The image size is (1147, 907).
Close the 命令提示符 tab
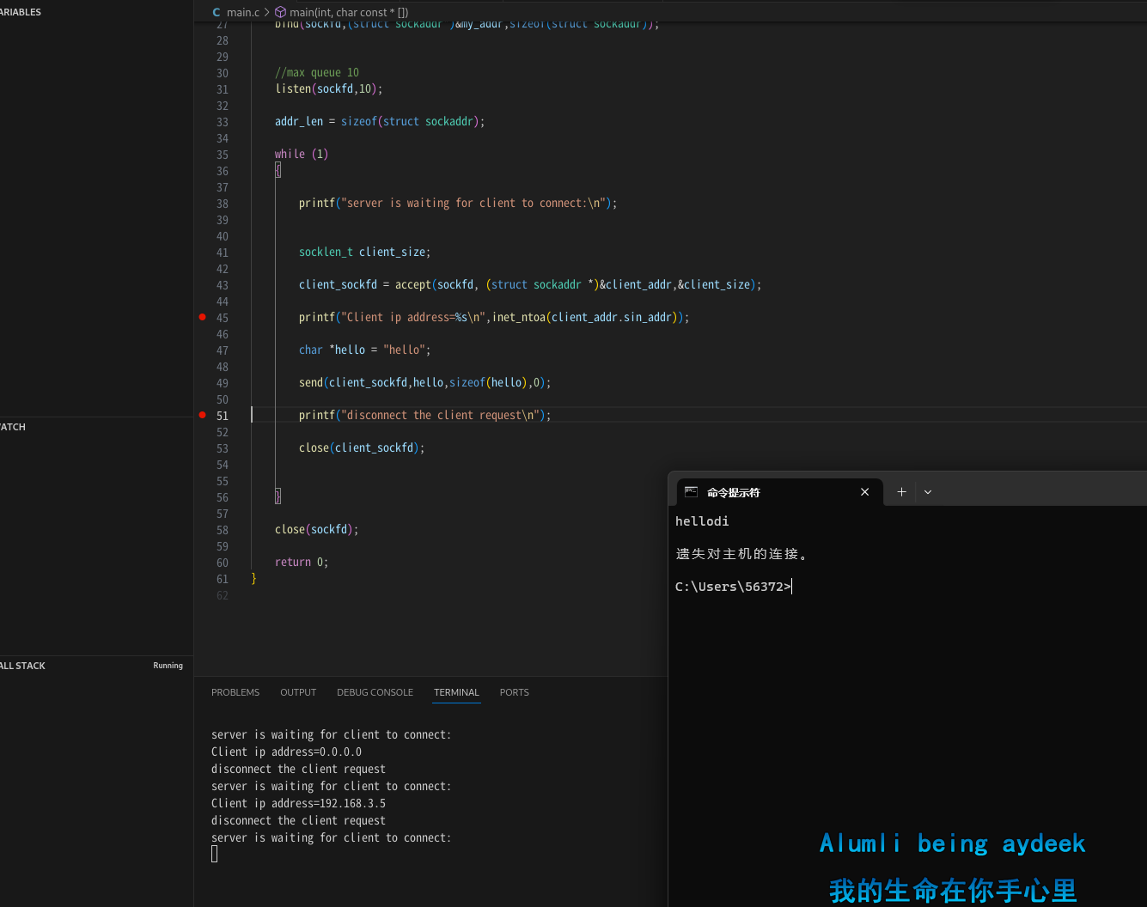coord(864,492)
